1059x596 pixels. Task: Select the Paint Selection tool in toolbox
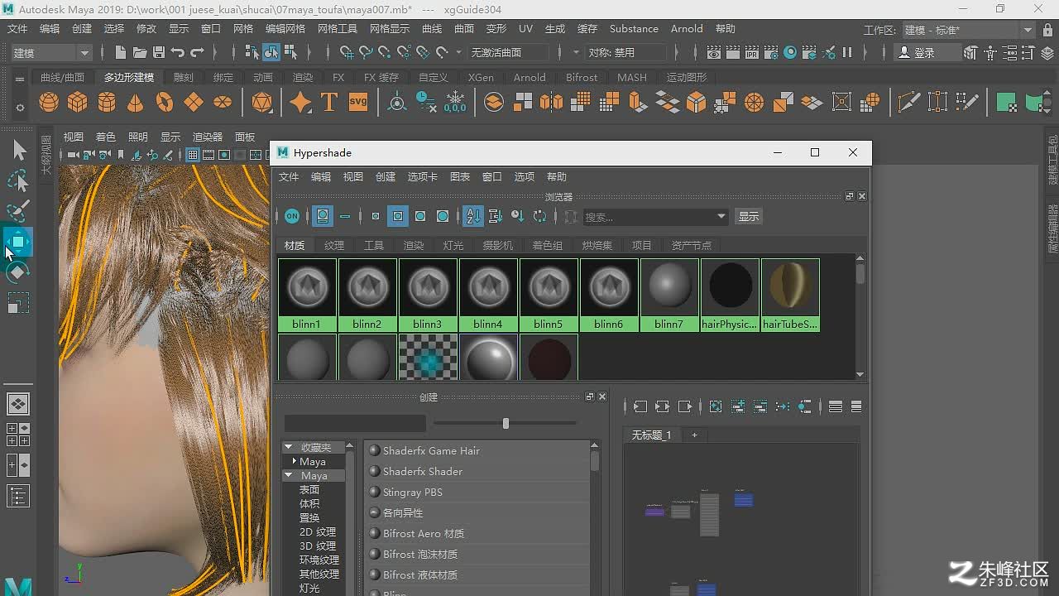click(18, 210)
